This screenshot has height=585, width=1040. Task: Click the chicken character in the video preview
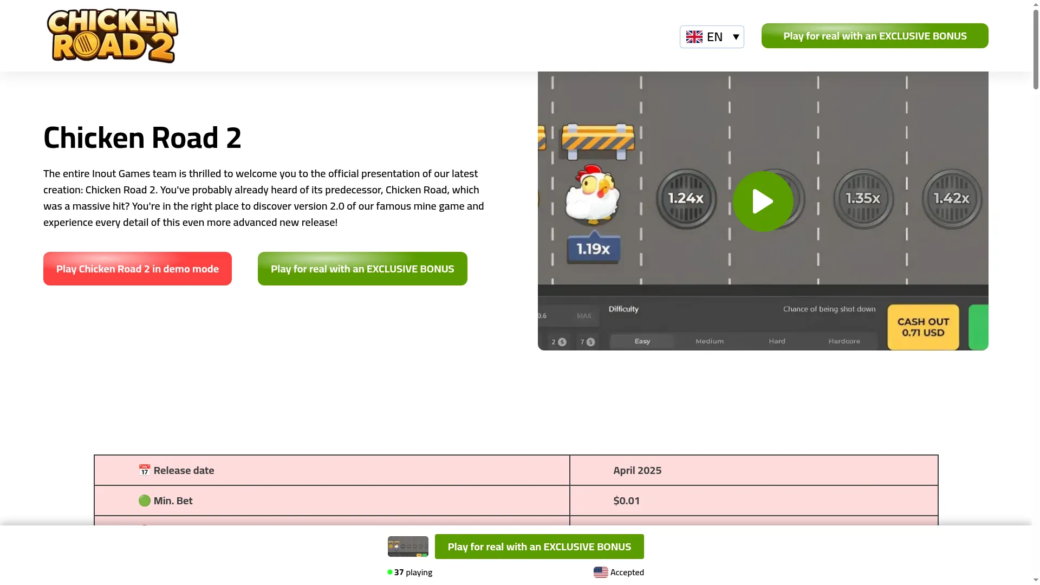pos(593,195)
